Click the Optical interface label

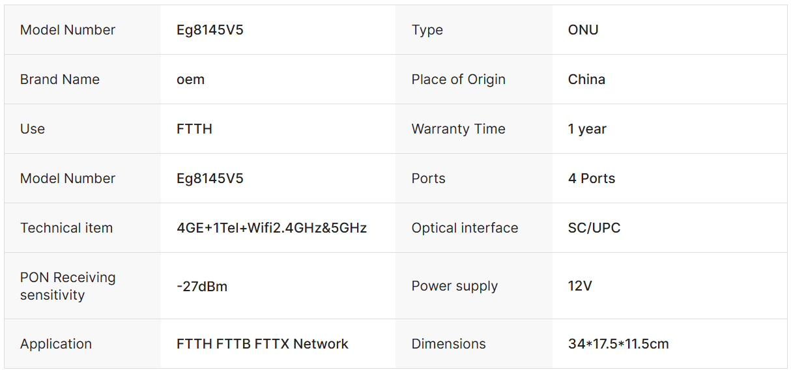465,228
